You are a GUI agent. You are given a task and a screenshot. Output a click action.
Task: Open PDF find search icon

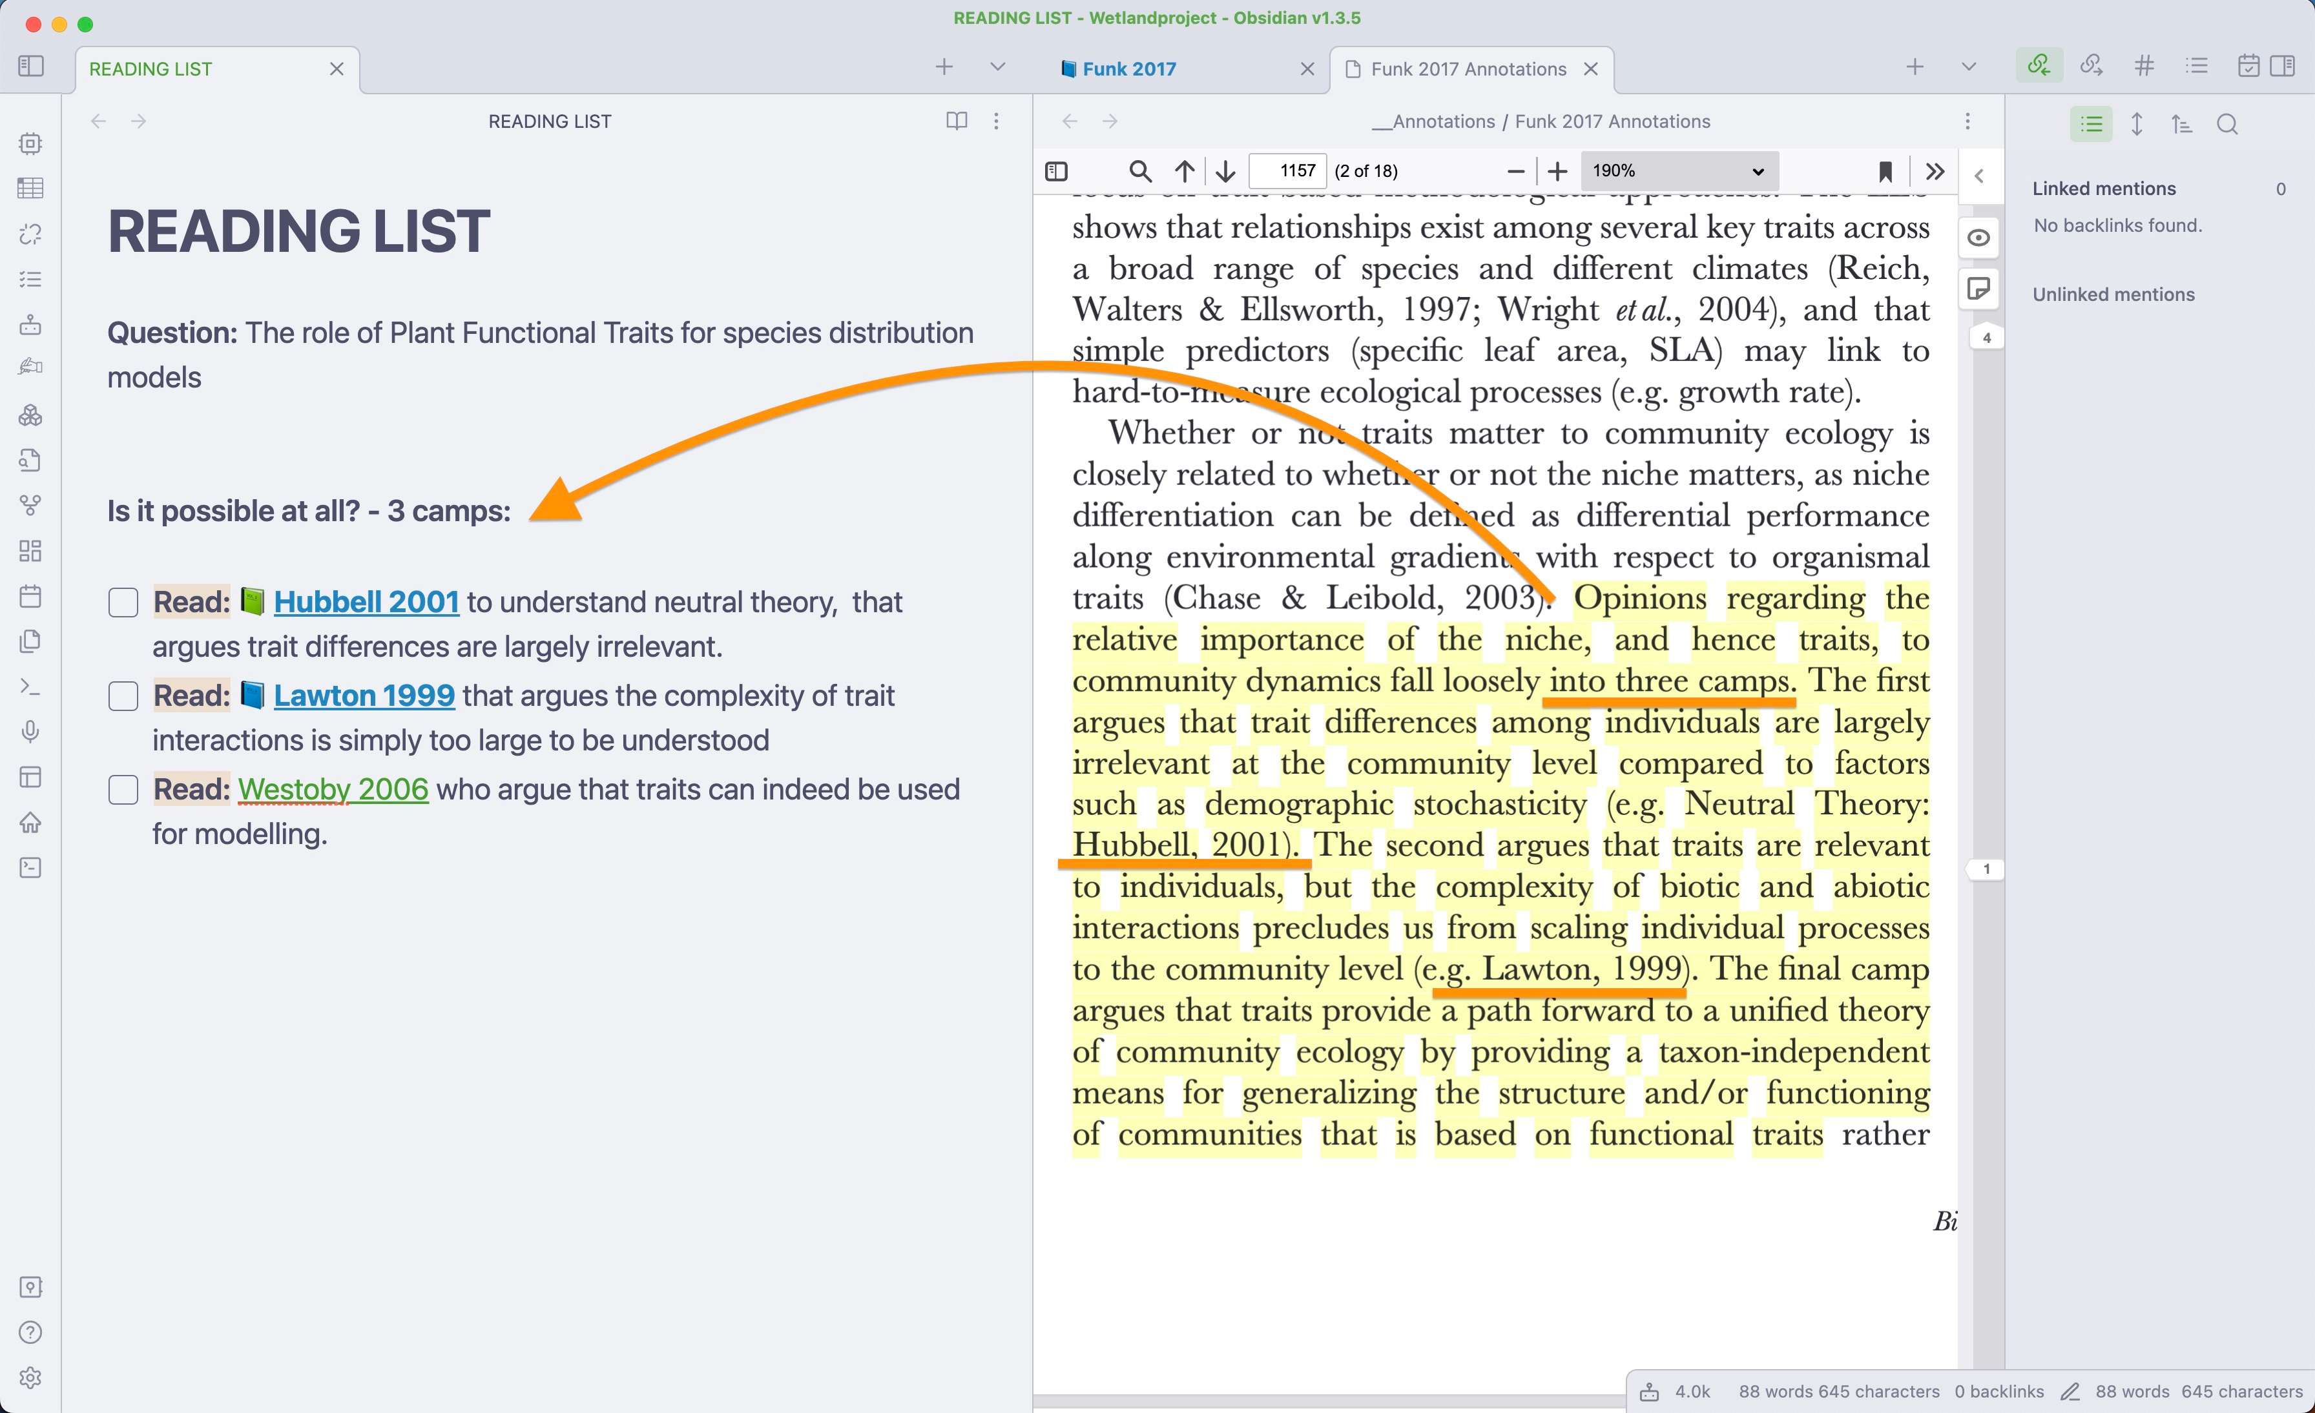pyautogui.click(x=1139, y=171)
